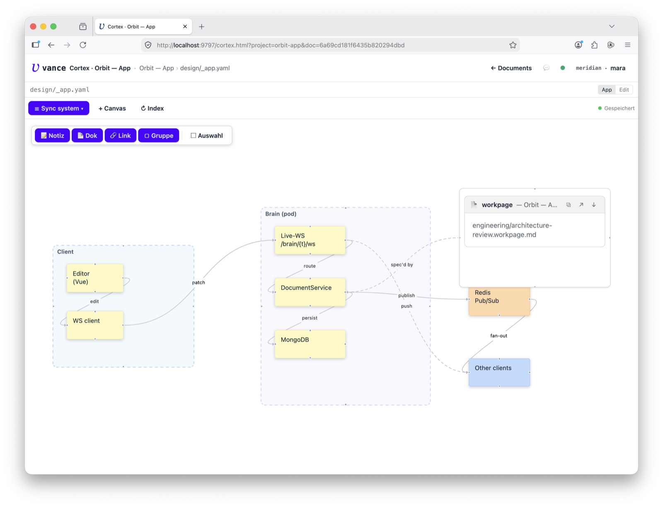This screenshot has width=663, height=507.
Task: Click the Orbit — App breadcrumb
Action: pos(156,68)
